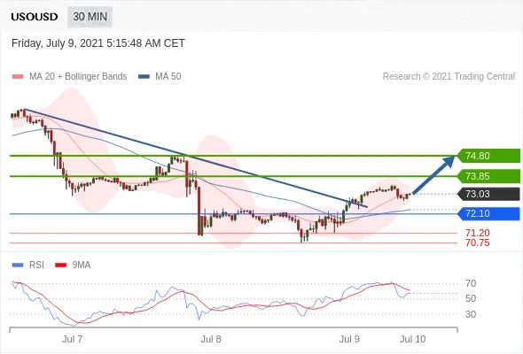Viewport: 523px width, 354px height.
Task: Click the Jul 8 date axis marker
Action: (211, 339)
